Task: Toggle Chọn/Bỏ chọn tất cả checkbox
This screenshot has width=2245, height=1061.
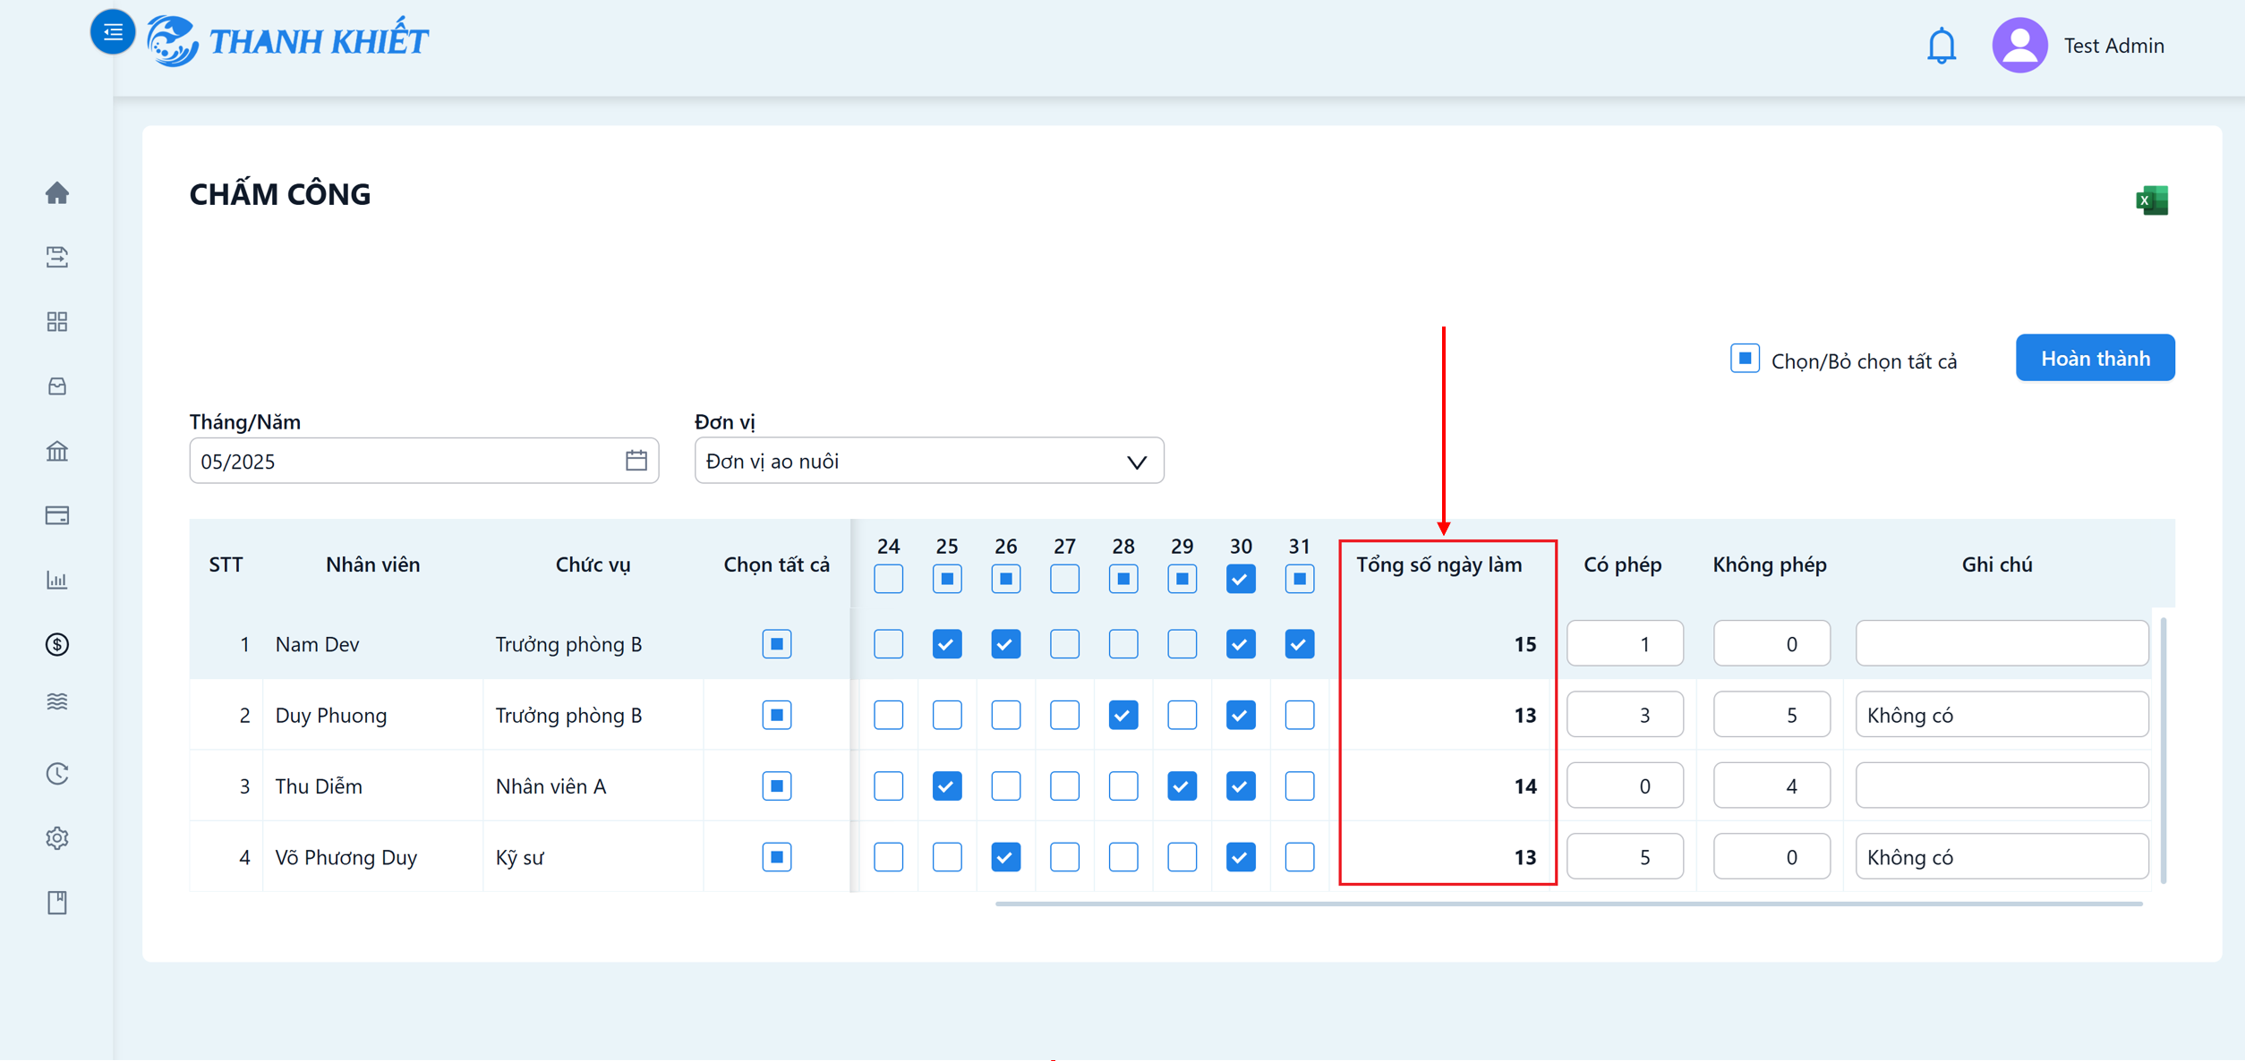Action: tap(1745, 359)
